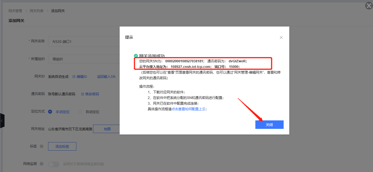The height and width of the screenshot is (172, 373).
Task: Click the 修改密码 link
Action: coord(90,94)
